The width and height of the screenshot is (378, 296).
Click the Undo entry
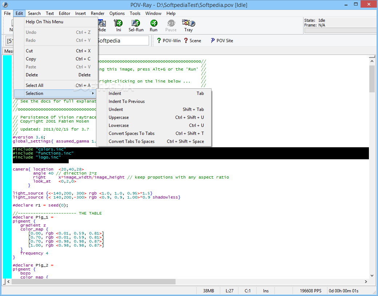tap(56, 32)
